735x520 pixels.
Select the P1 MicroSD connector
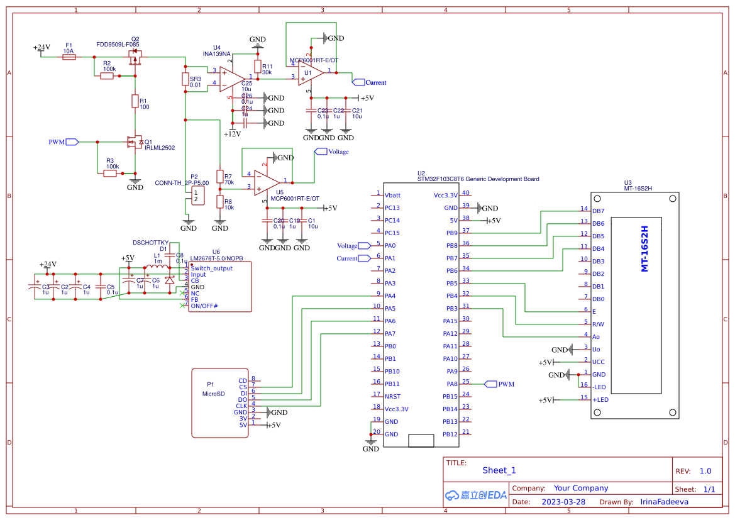(x=219, y=402)
